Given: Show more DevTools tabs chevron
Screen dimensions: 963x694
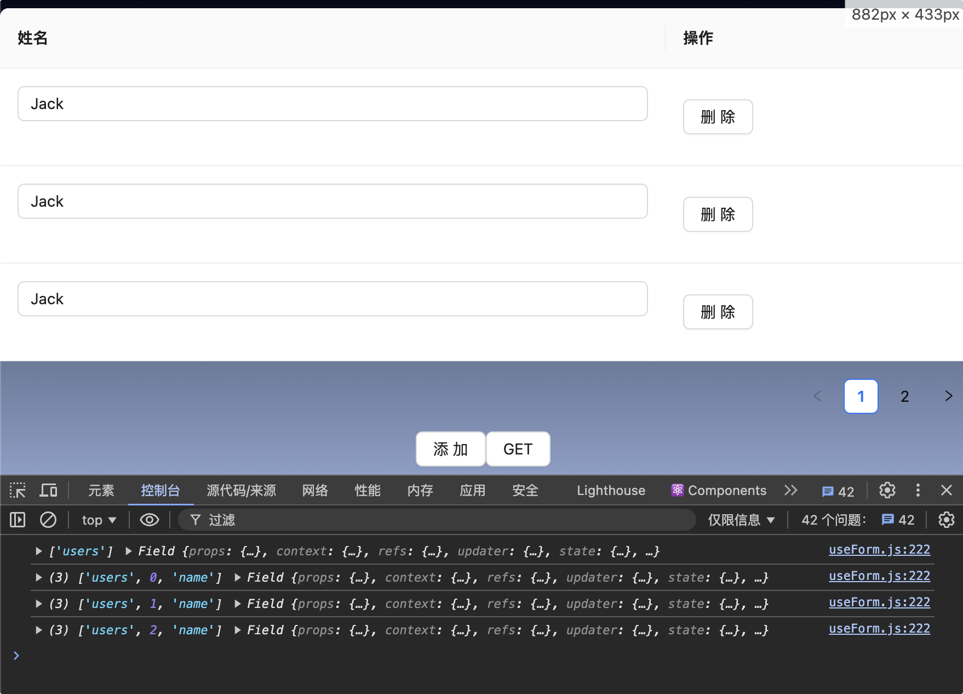Looking at the screenshot, I should (x=790, y=490).
